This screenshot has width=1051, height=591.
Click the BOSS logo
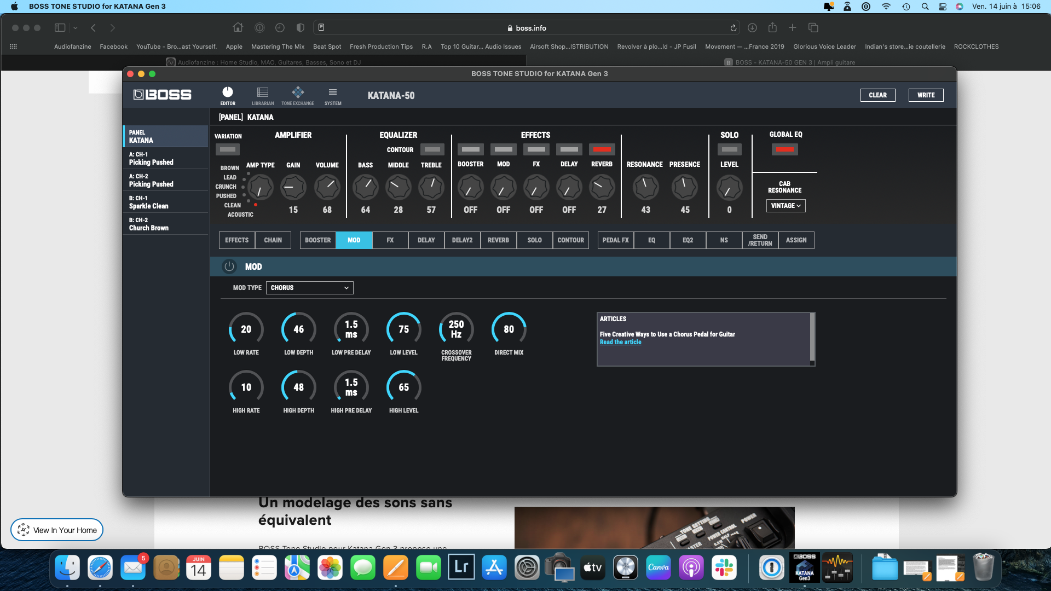pyautogui.click(x=163, y=95)
